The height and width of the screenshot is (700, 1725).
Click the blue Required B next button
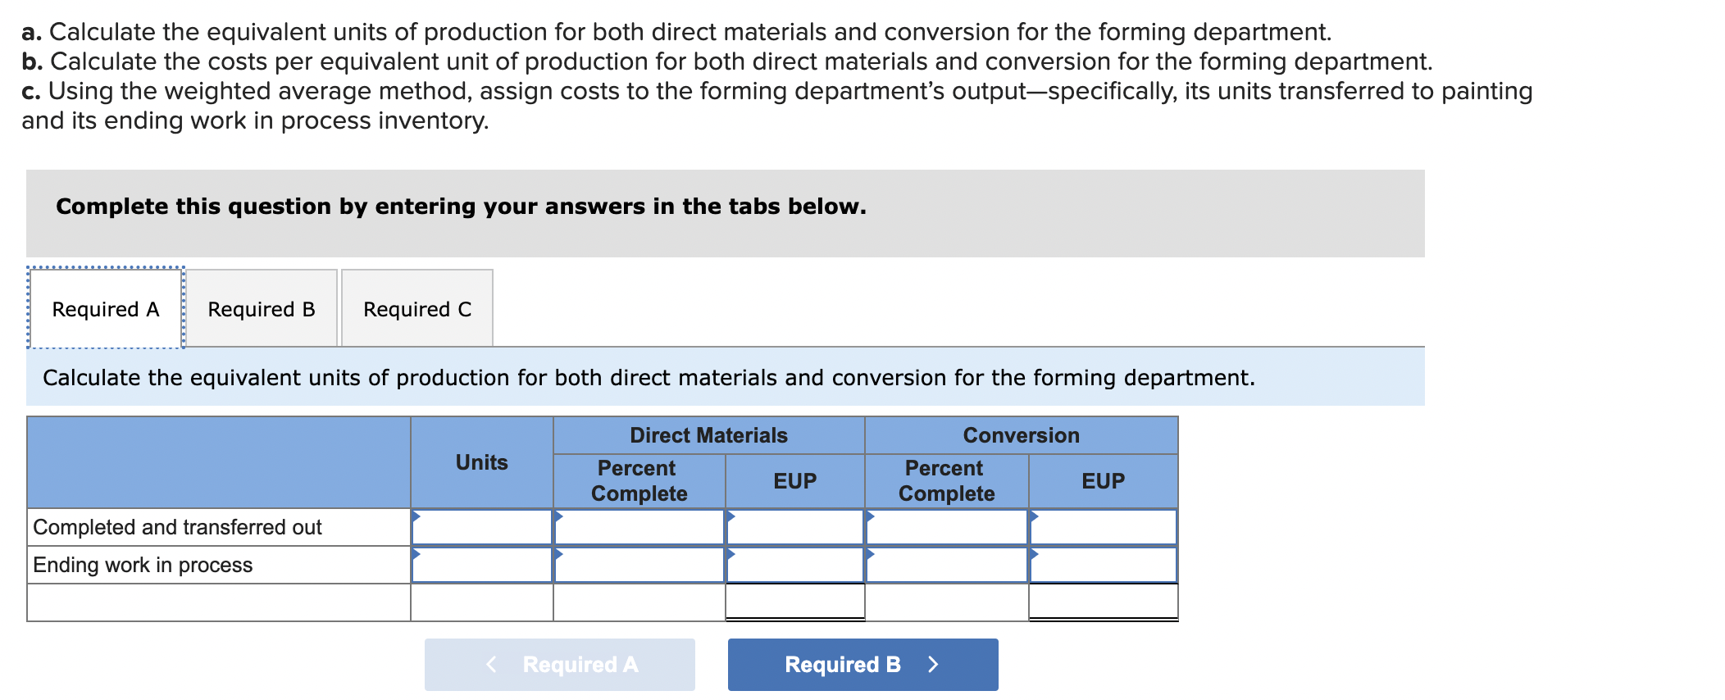[x=862, y=664]
